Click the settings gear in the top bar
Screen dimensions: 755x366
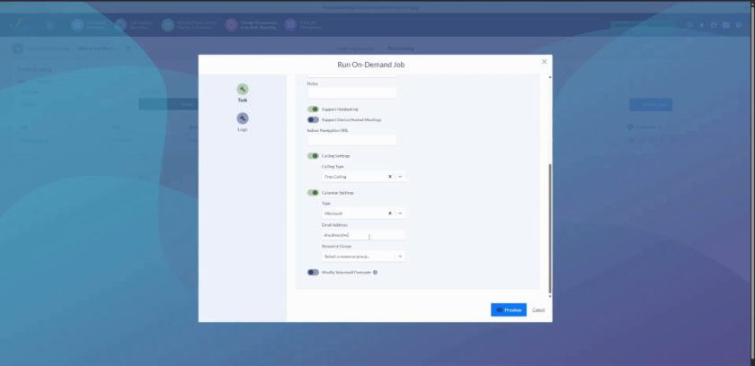738,25
